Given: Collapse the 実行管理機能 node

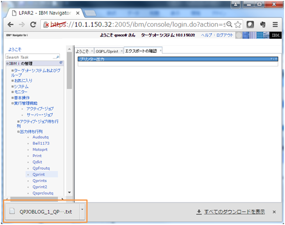Looking at the screenshot, I should pyautogui.click(x=12, y=103).
